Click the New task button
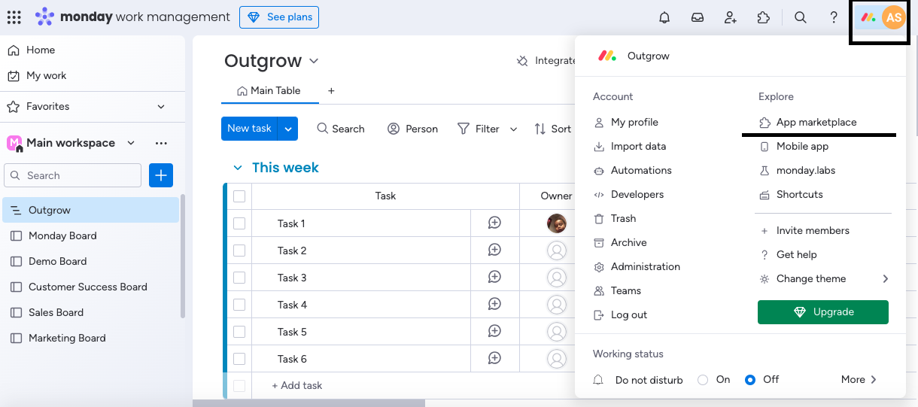 click(249, 129)
